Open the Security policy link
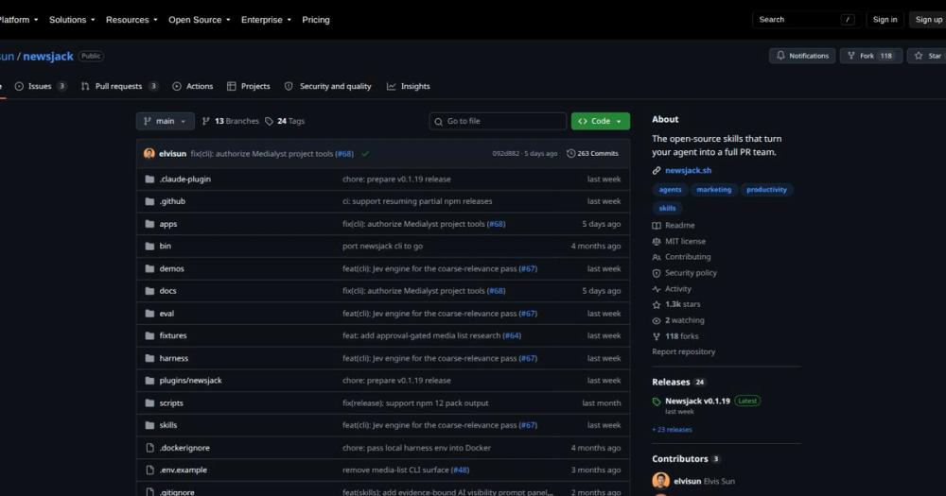Viewport: 946px width, 496px height. click(685, 273)
